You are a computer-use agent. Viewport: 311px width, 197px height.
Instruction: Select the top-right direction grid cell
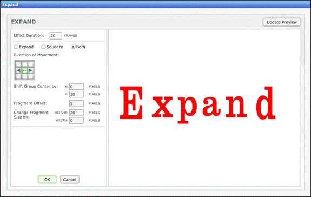(x=30, y=64)
